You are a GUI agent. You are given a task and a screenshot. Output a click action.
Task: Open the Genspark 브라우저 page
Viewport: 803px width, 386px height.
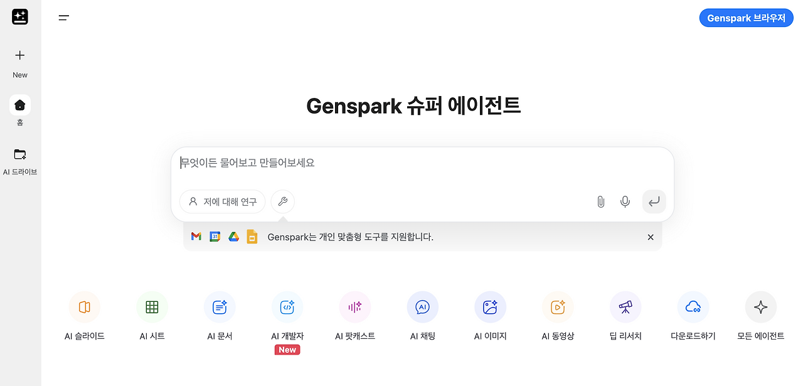point(746,18)
